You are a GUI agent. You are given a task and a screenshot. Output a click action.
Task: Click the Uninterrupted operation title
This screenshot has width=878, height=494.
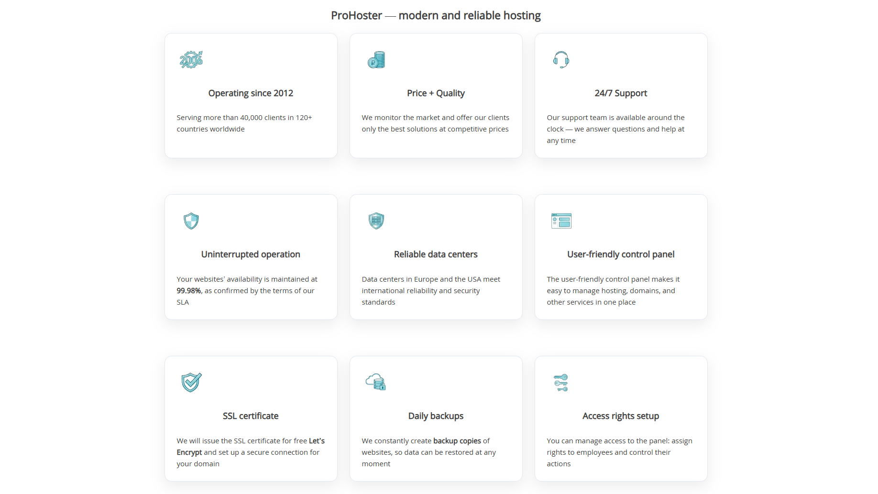(251, 254)
